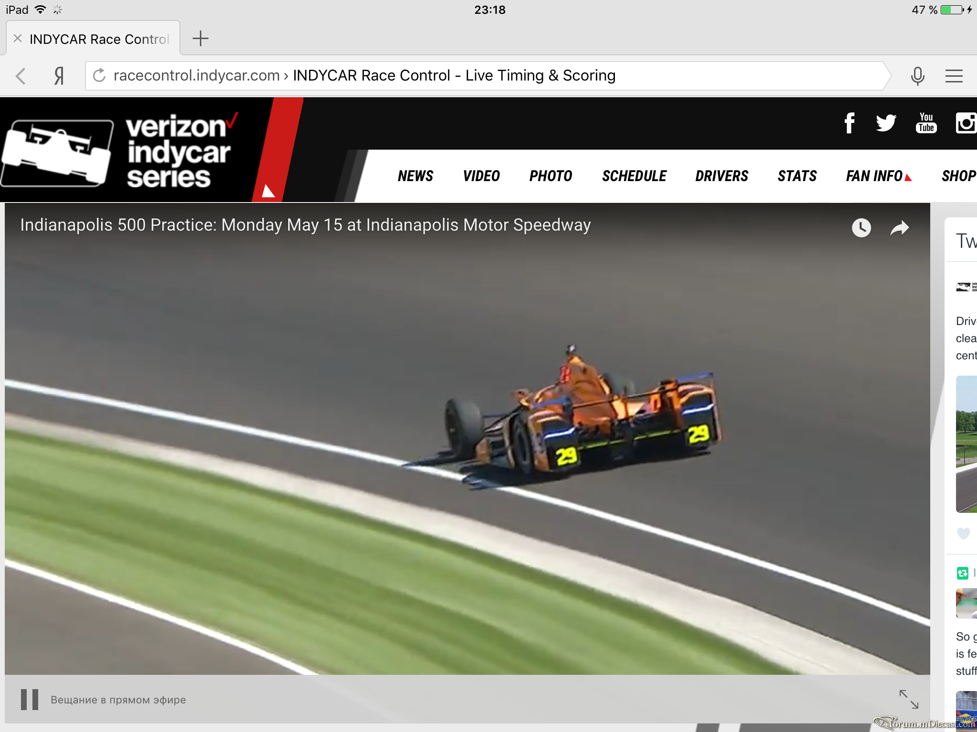Open the IndyCar avatar in the Twitter feed

pyautogui.click(x=967, y=287)
